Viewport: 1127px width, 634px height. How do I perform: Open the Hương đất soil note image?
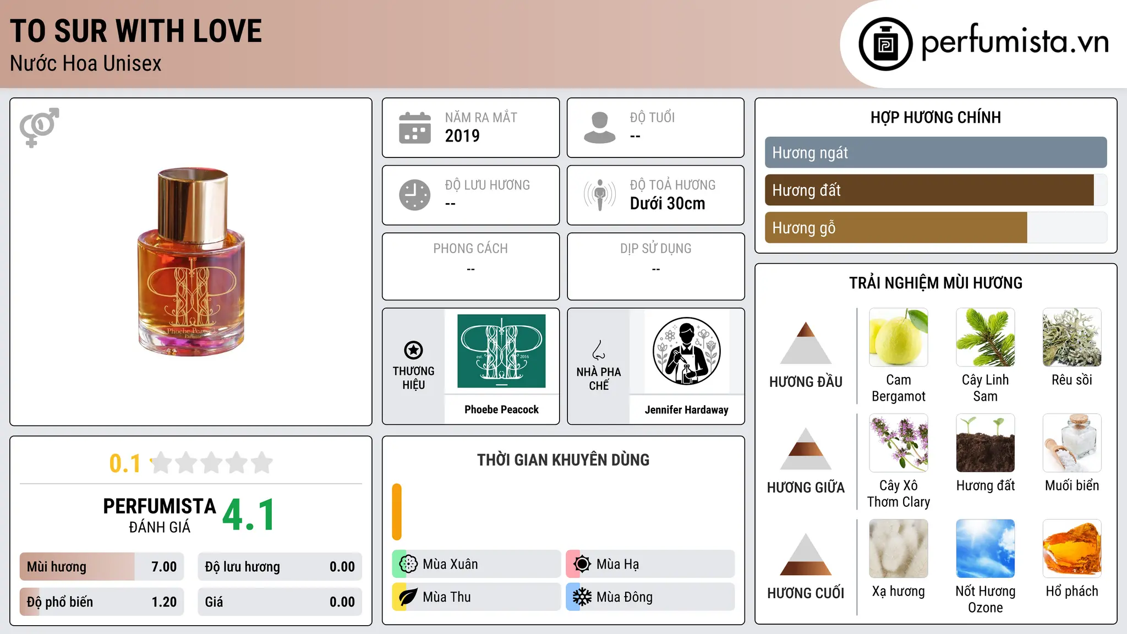[986, 443]
